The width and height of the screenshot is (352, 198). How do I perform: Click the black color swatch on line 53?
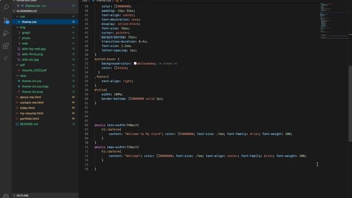(116, 68)
